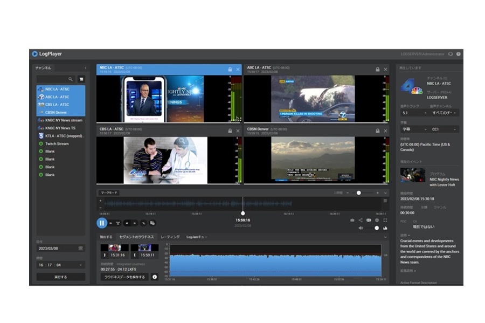
Task: Open the help question mark icon
Action: coord(459,54)
